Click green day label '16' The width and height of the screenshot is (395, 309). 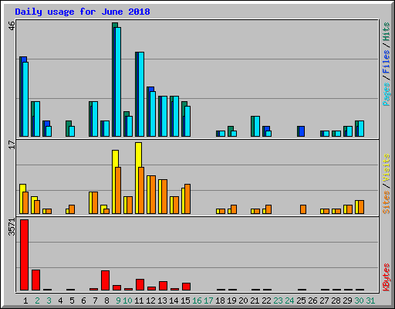197,301
